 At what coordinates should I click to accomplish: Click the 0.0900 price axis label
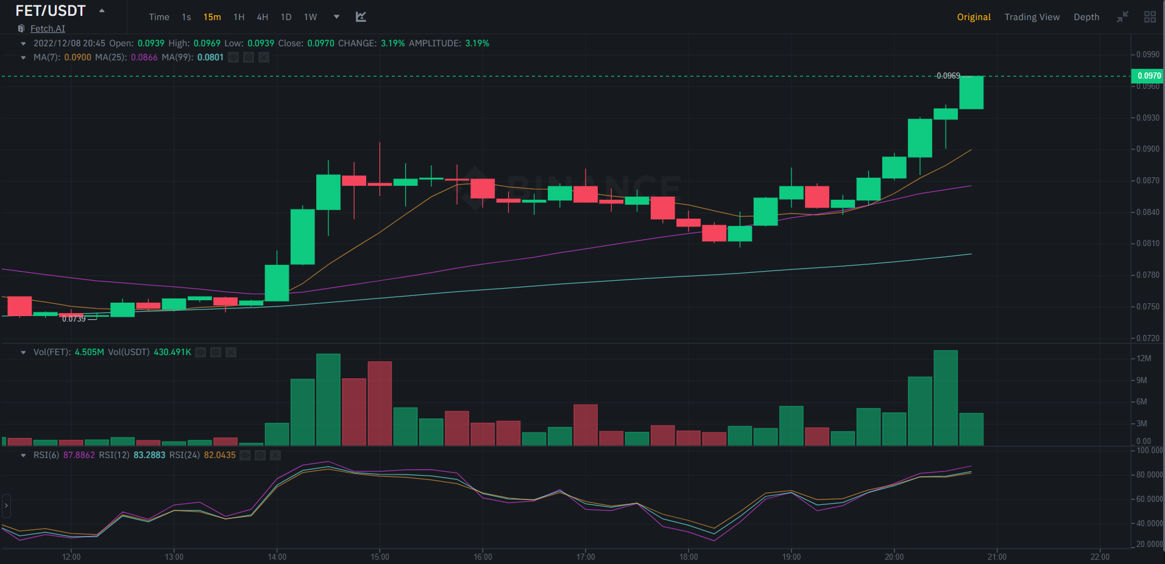pos(1148,149)
